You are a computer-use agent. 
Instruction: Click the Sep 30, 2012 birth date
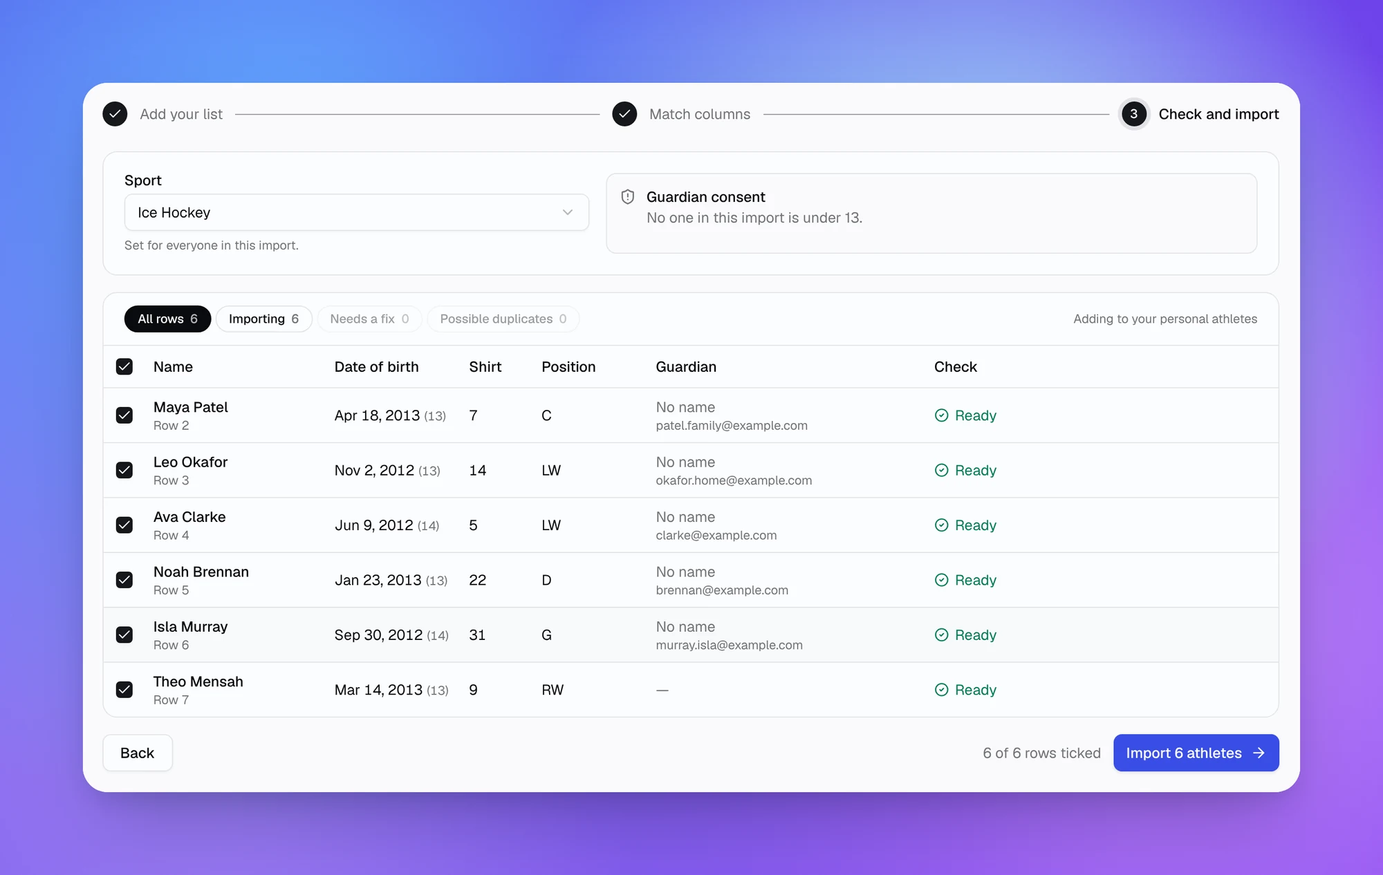pos(378,634)
